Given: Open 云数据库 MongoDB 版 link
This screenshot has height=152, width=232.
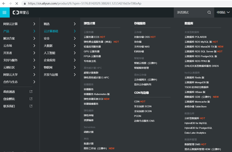Looking at the screenshot, I should click(197, 82).
